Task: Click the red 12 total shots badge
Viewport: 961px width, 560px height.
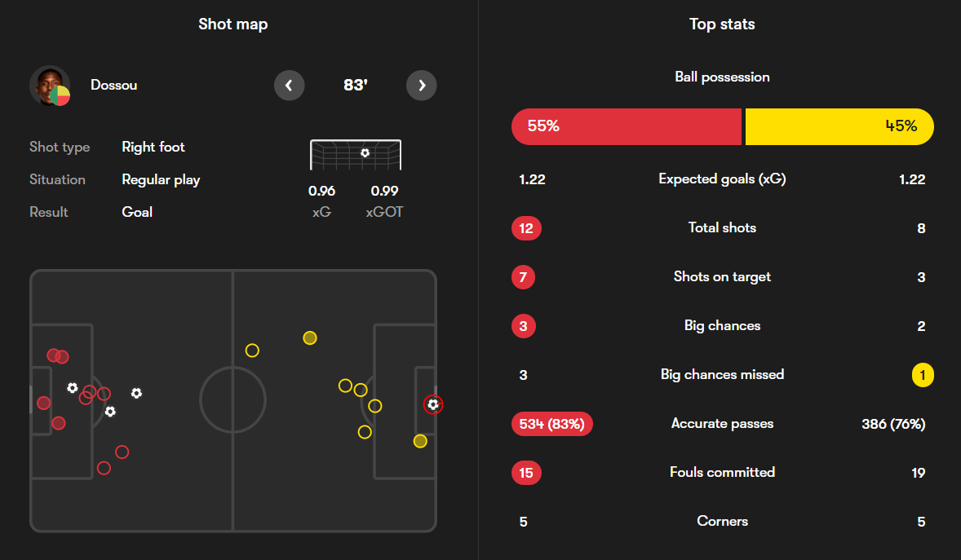Action: click(525, 228)
